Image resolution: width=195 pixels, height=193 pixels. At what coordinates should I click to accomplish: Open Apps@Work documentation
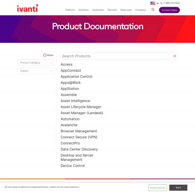(71, 83)
